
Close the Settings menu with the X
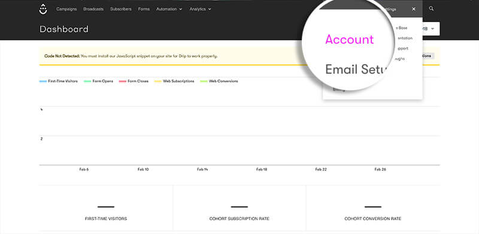pyautogui.click(x=414, y=9)
